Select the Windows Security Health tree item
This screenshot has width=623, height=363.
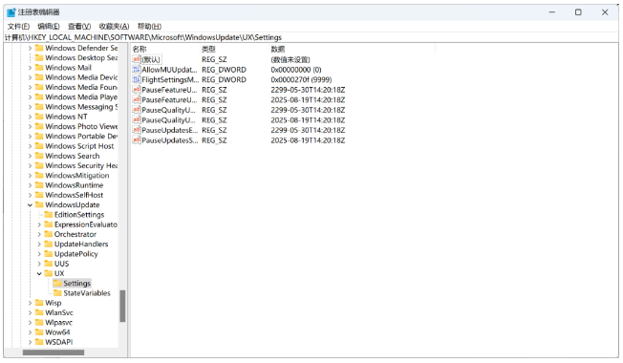[x=81, y=165]
